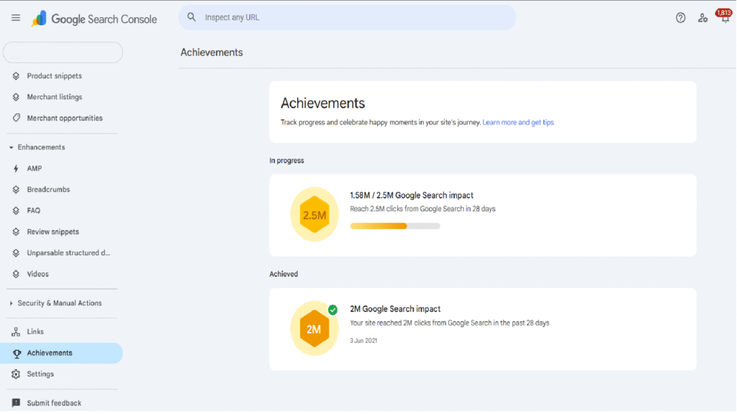Image resolution: width=737 pixels, height=414 pixels.
Task: Click the Videos layers icon
Action: (x=16, y=274)
